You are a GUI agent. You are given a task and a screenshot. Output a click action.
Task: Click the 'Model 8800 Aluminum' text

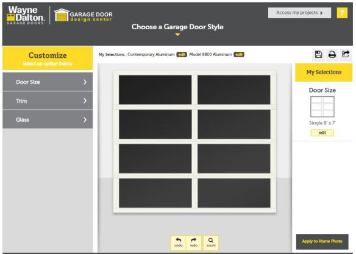(210, 55)
